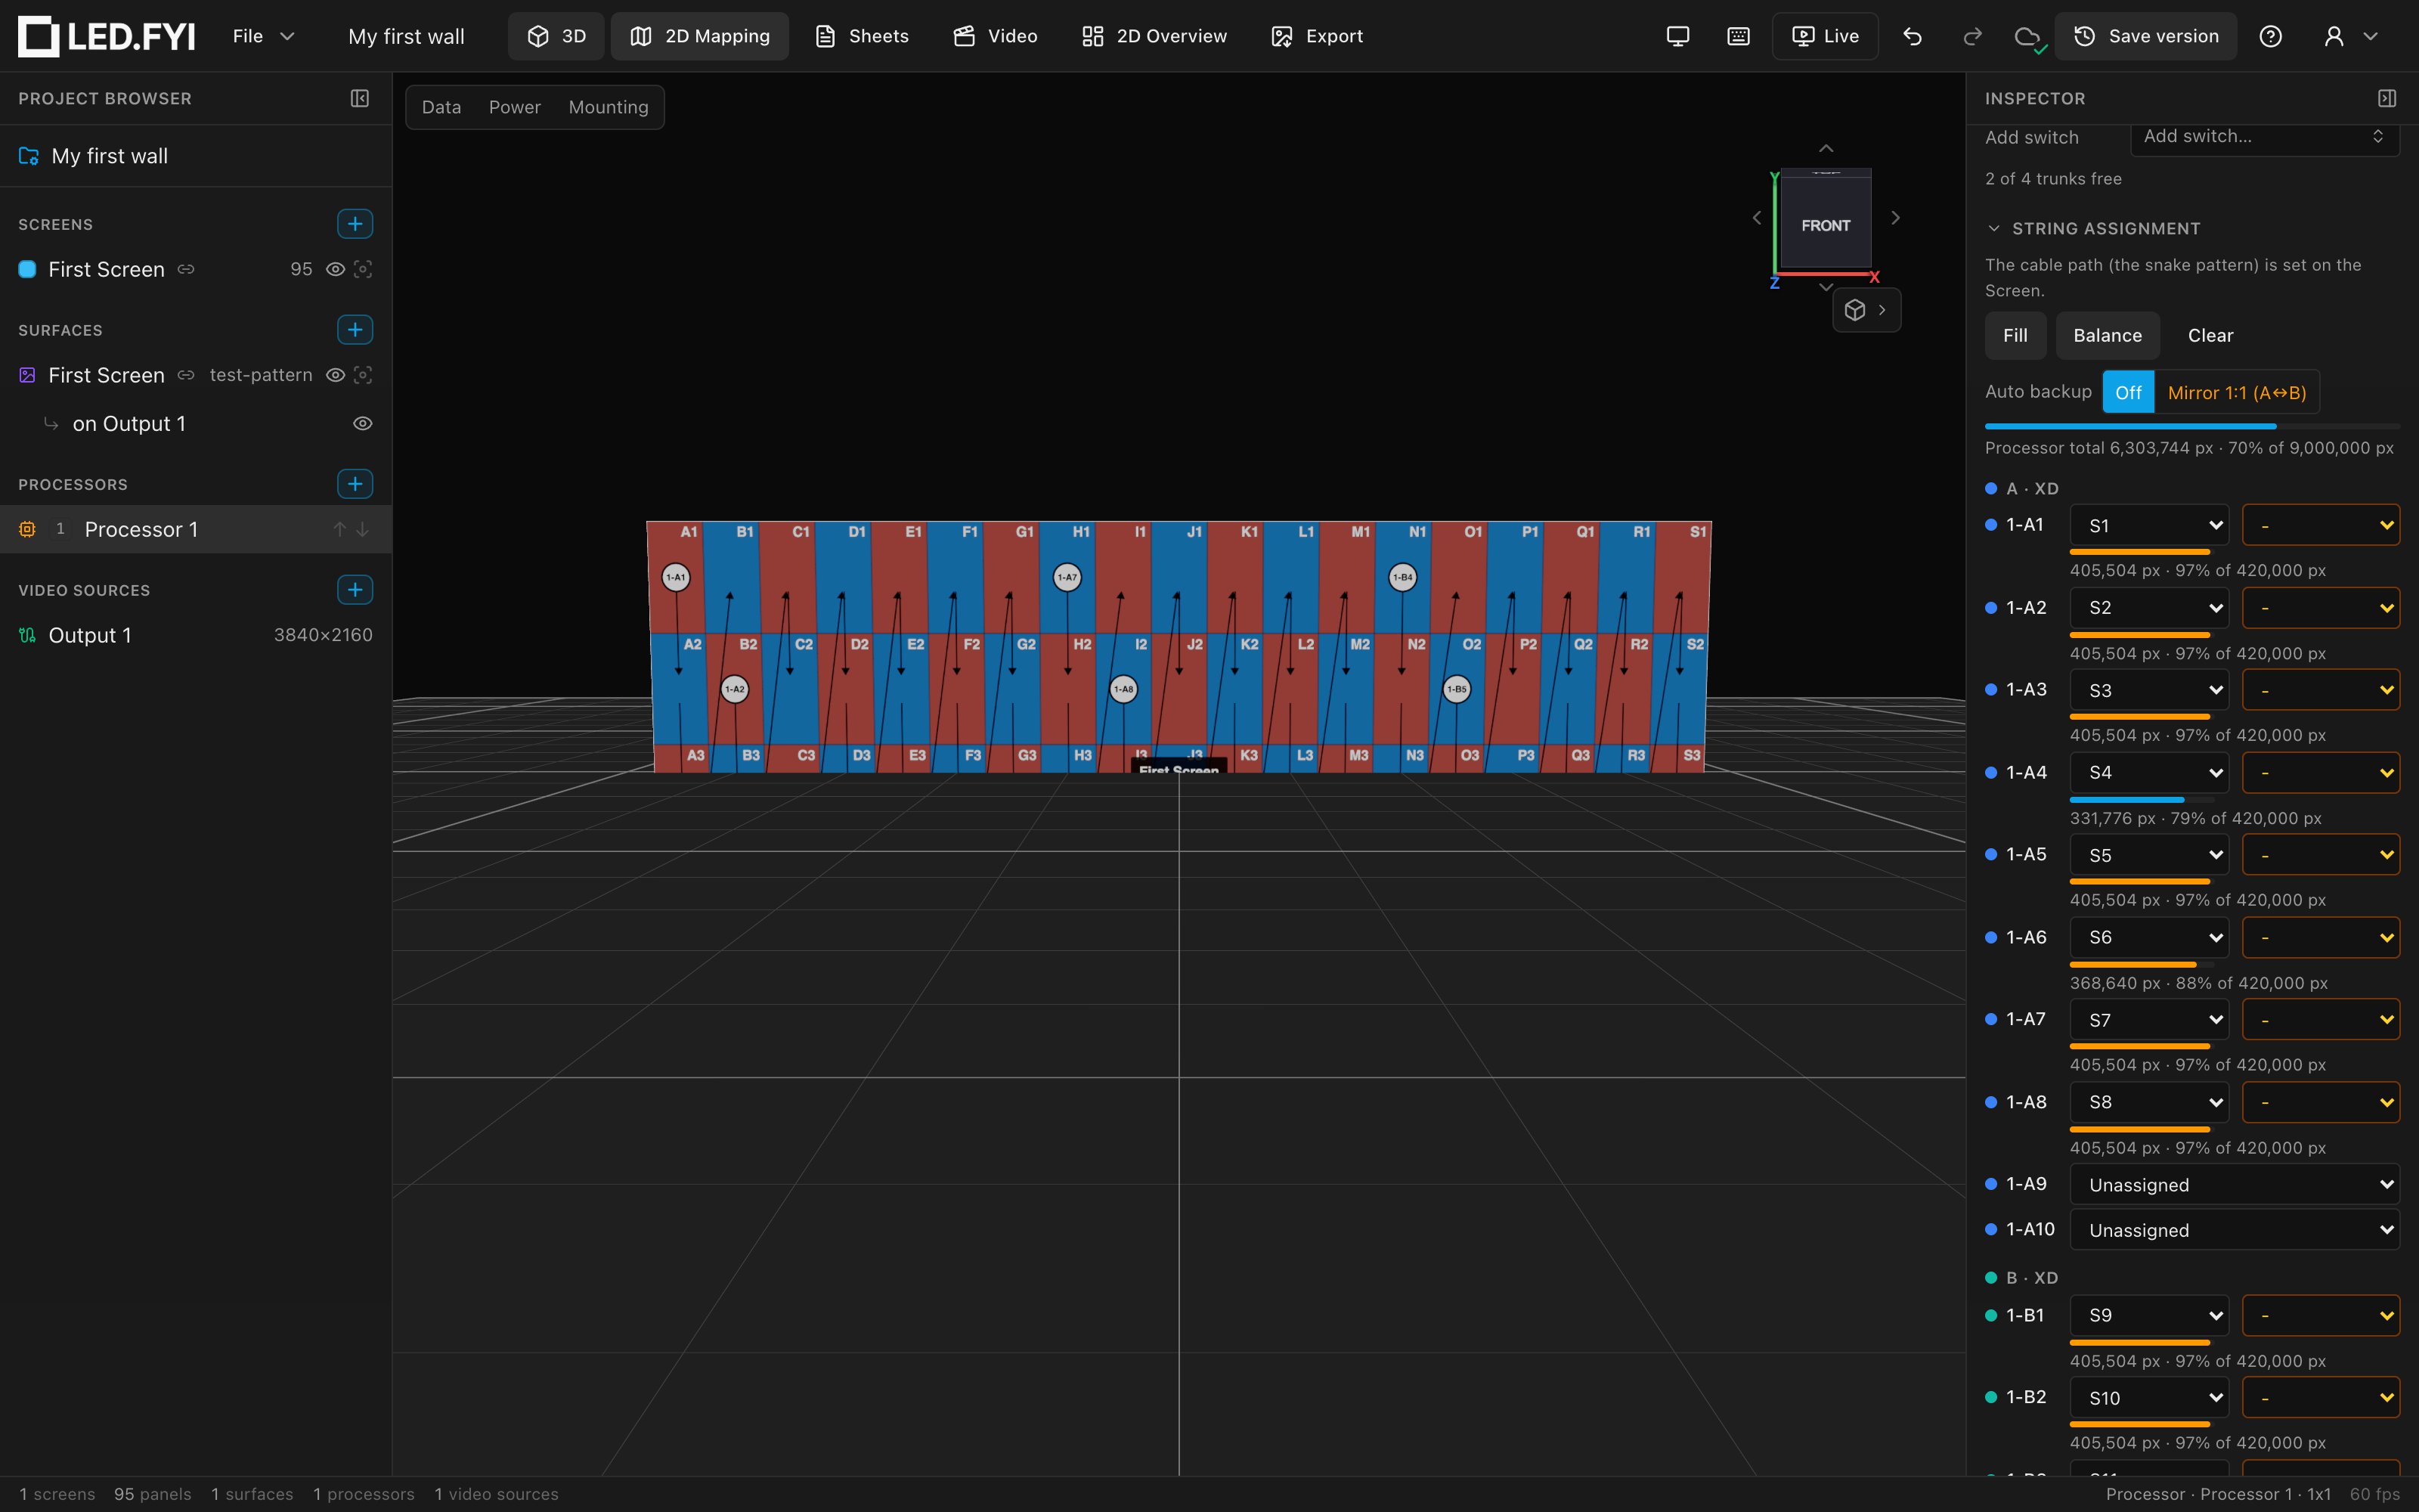2419x1512 pixels.
Task: Focus on First Screen surface icon
Action: tap(363, 375)
